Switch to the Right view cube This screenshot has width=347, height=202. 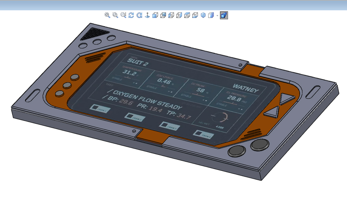click(x=179, y=15)
